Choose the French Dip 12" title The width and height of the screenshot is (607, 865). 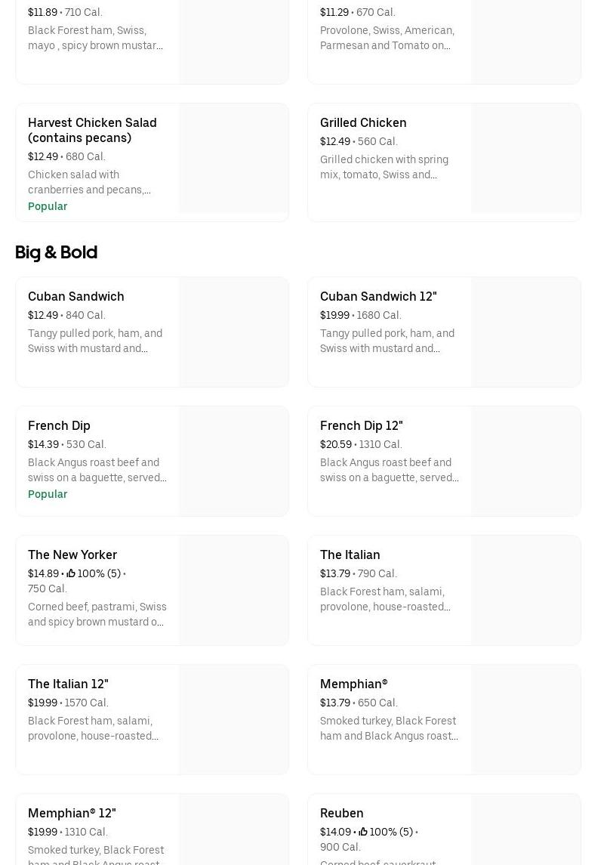[362, 425]
